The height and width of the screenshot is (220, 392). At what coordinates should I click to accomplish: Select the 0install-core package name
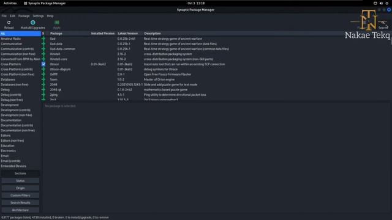(59, 59)
